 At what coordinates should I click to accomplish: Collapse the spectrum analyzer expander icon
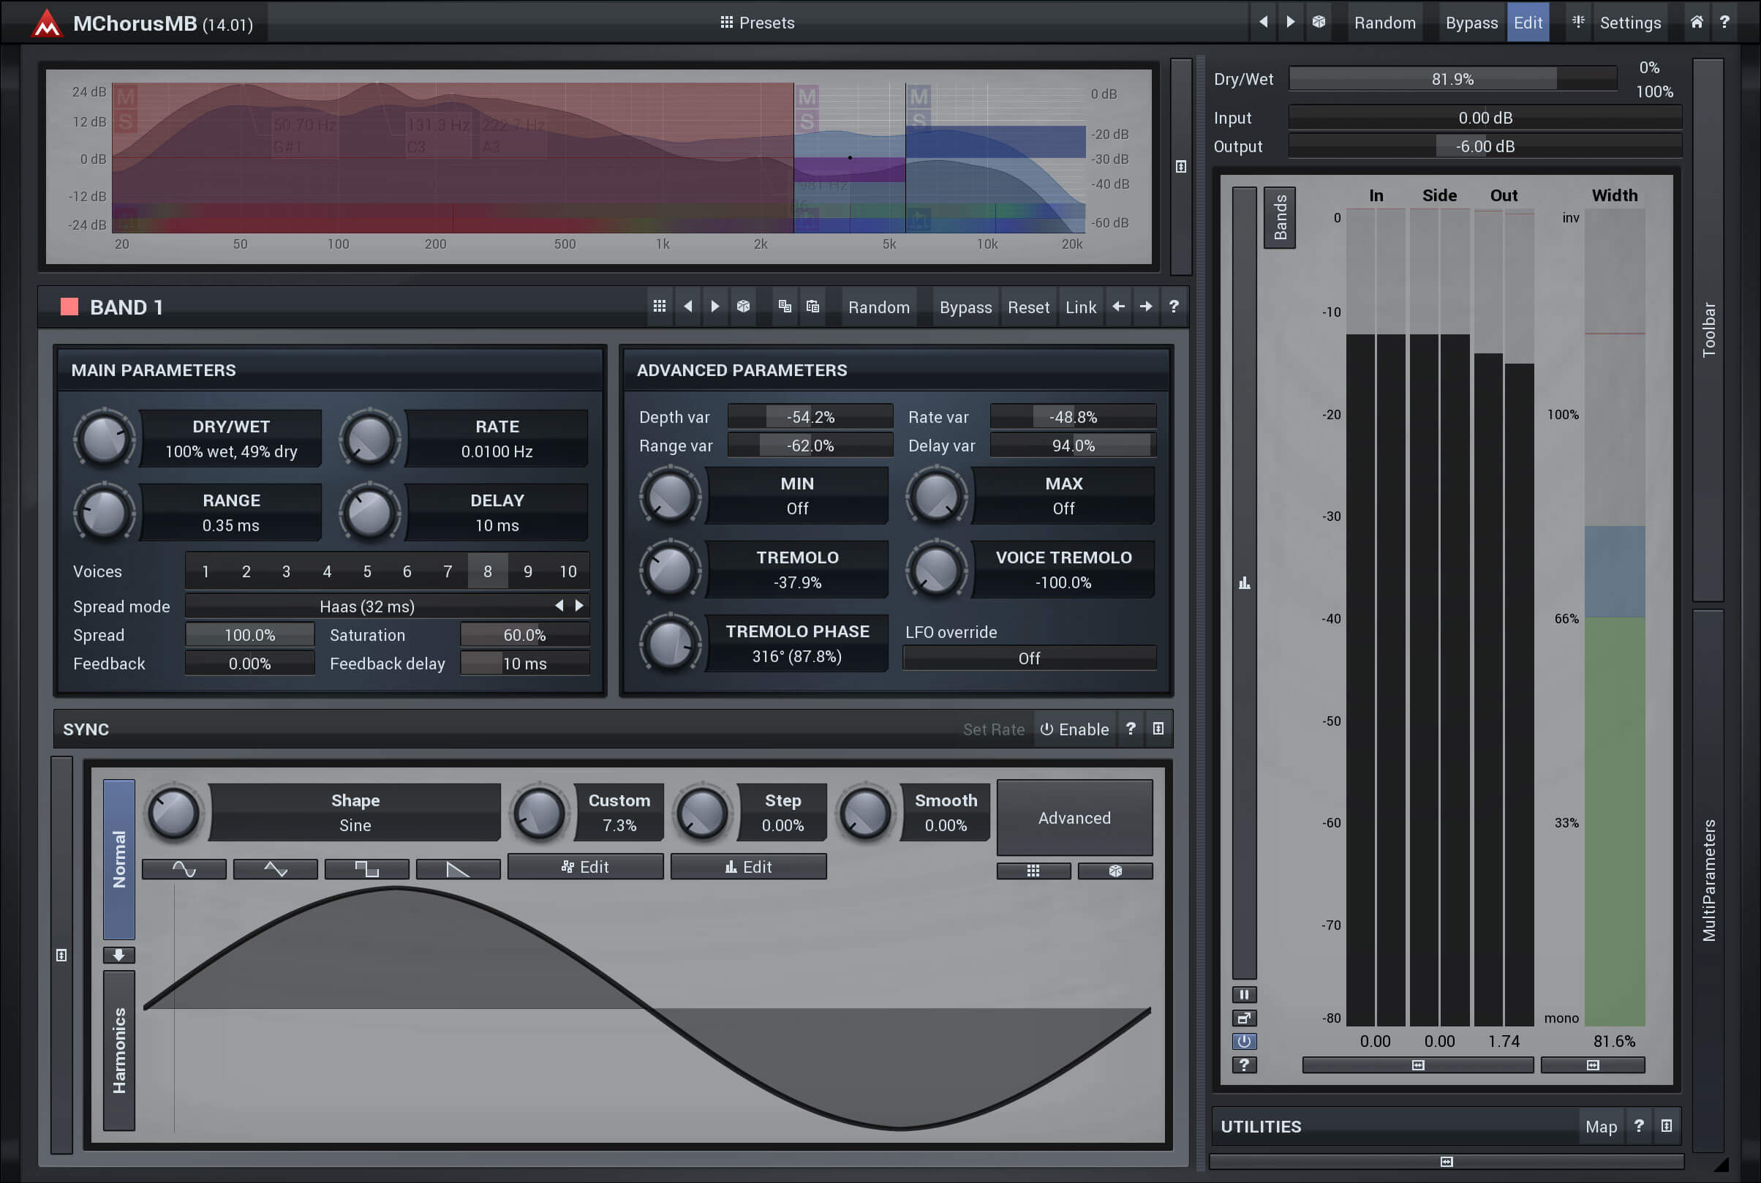pyautogui.click(x=1181, y=167)
